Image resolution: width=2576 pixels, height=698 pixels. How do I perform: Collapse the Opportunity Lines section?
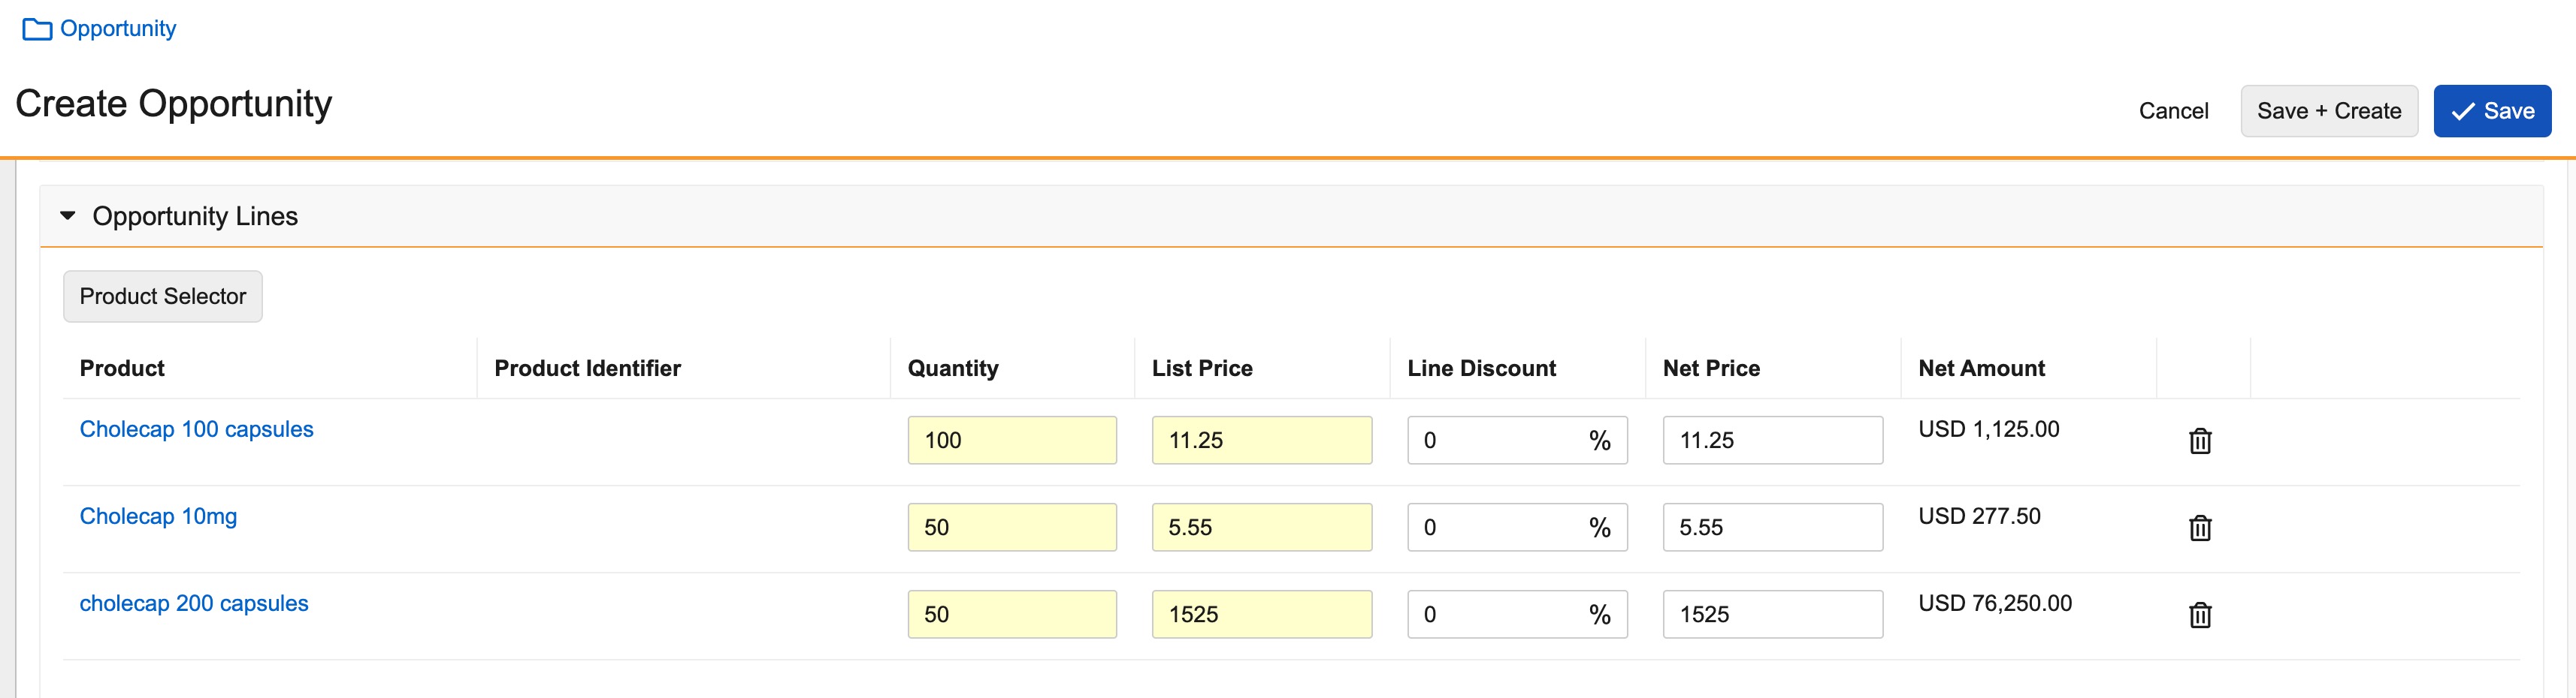click(x=68, y=215)
